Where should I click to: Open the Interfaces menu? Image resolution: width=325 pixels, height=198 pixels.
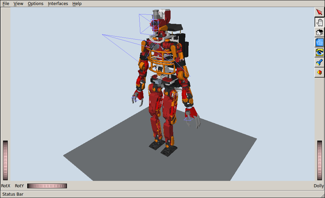coord(58,3)
